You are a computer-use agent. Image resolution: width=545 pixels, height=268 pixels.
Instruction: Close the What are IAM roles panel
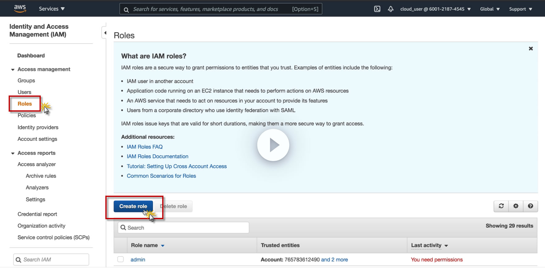click(x=530, y=49)
